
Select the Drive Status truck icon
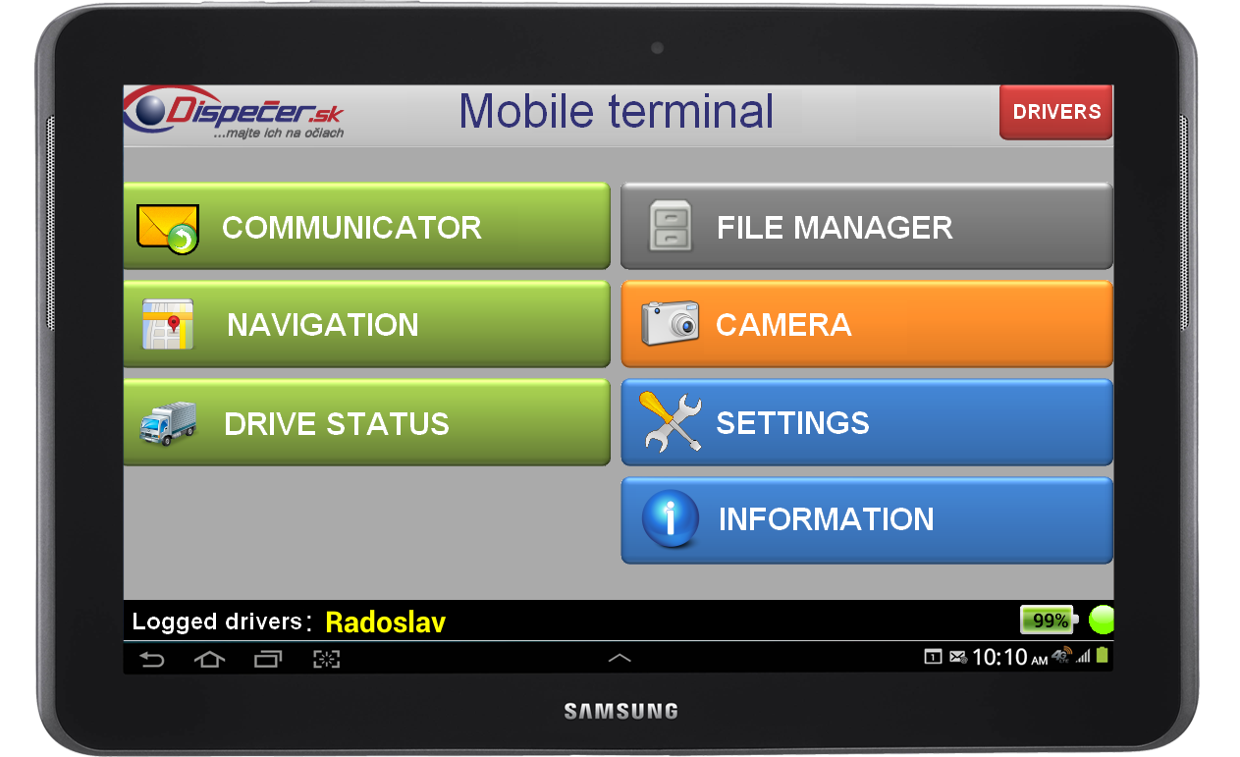(x=168, y=423)
